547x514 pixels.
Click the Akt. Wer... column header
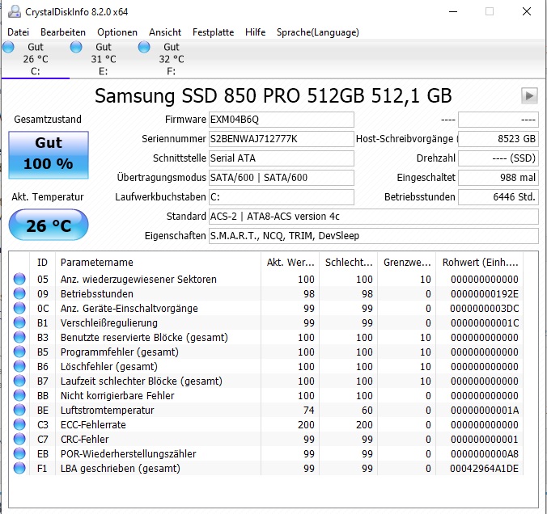pyautogui.click(x=290, y=262)
